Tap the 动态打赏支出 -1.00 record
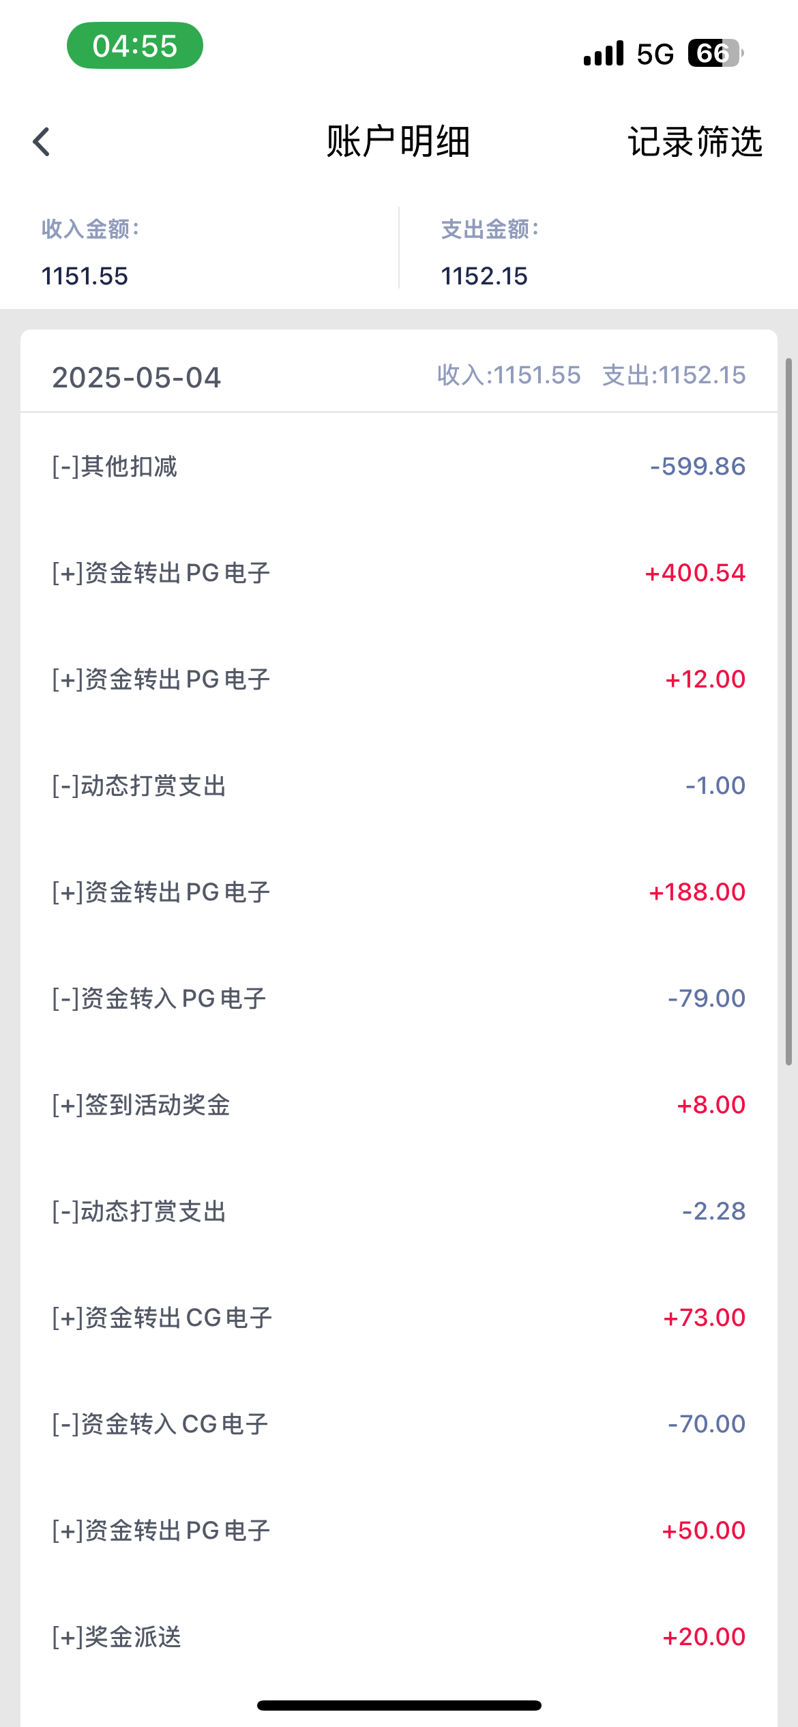The width and height of the screenshot is (798, 1727). pos(399,786)
